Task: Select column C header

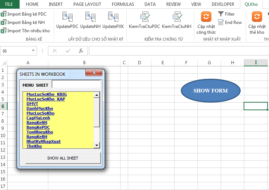Action: click(124, 63)
